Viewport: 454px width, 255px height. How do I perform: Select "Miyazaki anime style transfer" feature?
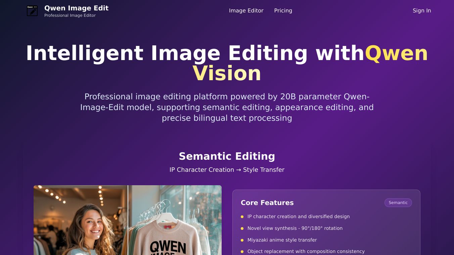coord(282,240)
